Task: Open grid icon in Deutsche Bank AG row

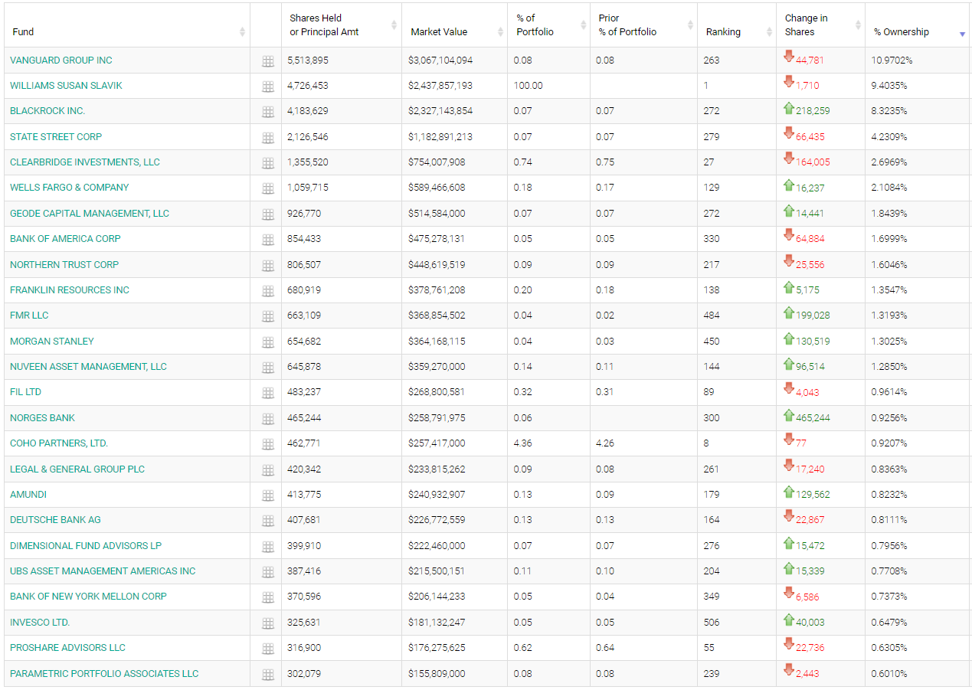Action: [x=267, y=521]
